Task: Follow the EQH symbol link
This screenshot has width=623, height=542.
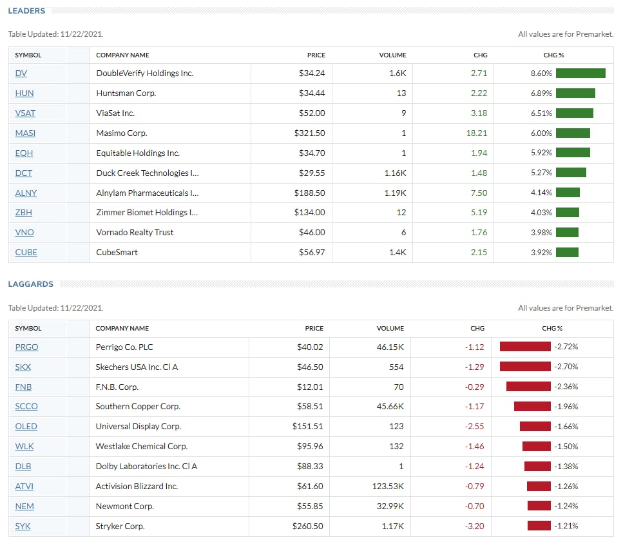Action: pos(24,153)
